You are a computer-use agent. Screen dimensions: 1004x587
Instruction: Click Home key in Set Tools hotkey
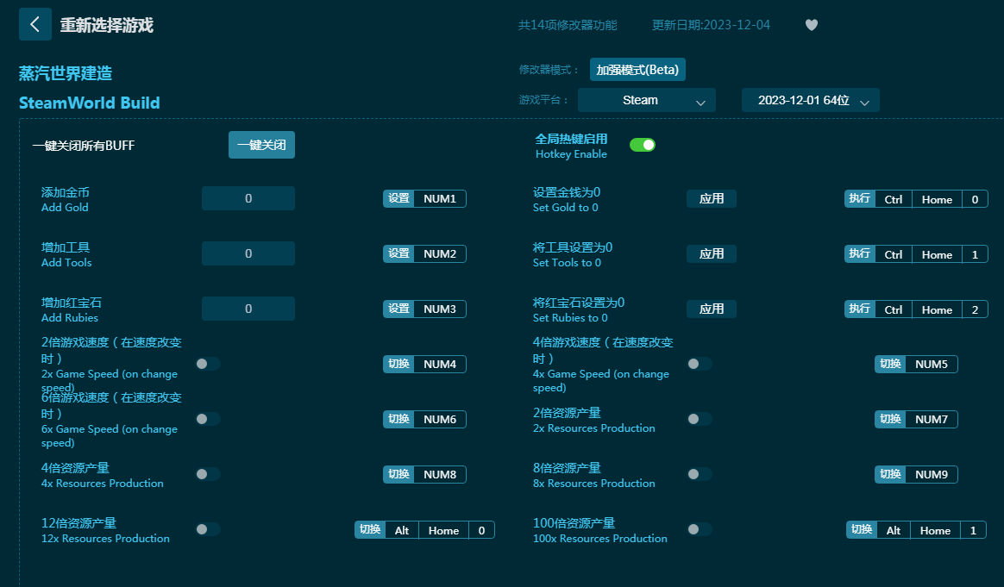pyautogui.click(x=937, y=254)
